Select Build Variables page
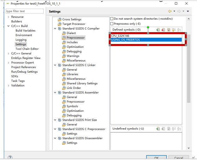This screenshot has height=161, width=197. click(x=25, y=31)
